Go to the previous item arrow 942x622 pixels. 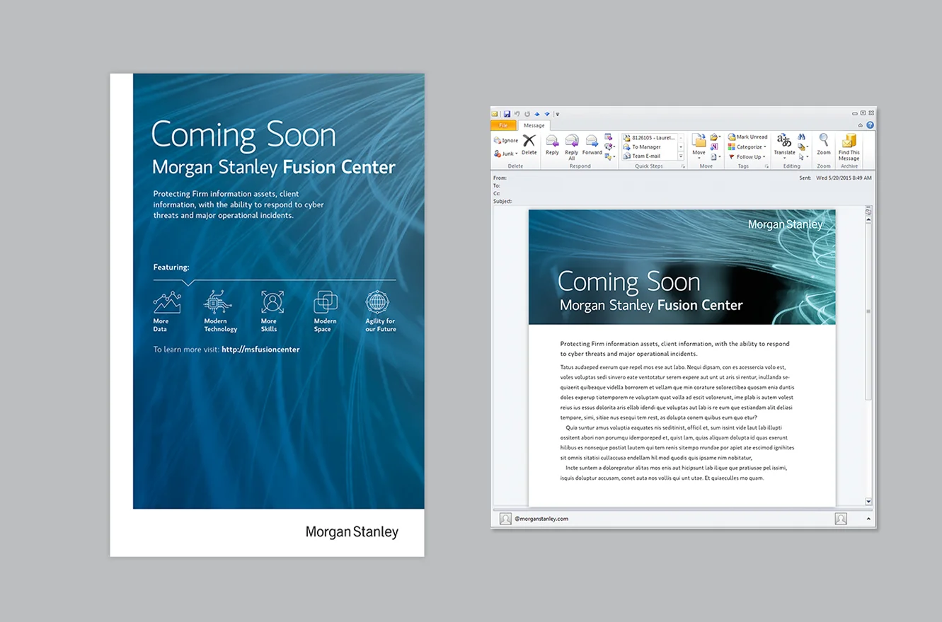click(x=537, y=113)
